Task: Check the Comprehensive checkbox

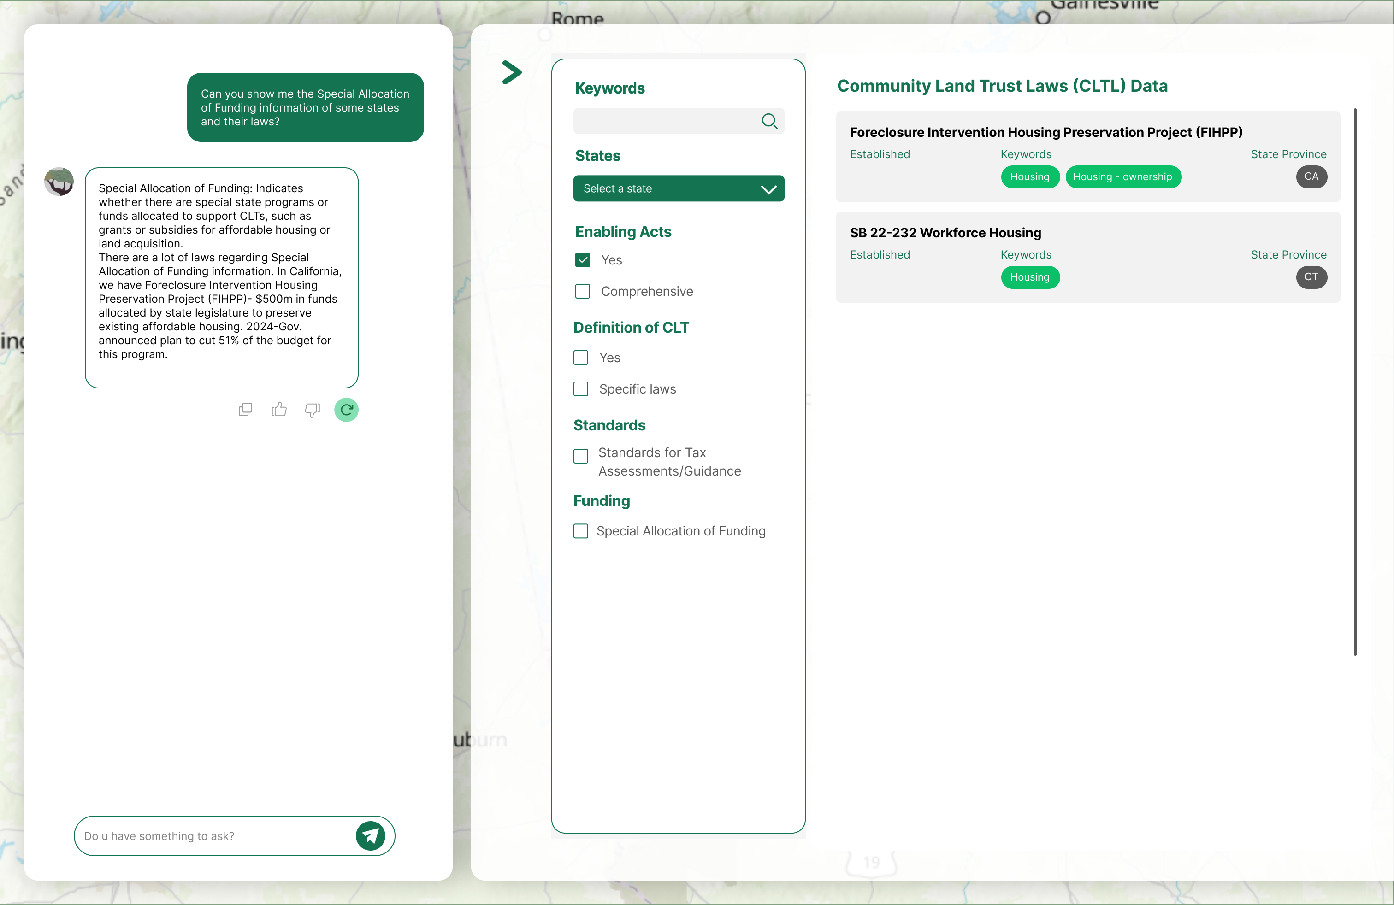Action: 582,292
